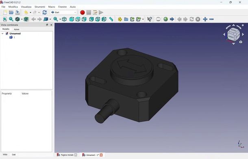Open the link actions dropdown arrow

143,19
